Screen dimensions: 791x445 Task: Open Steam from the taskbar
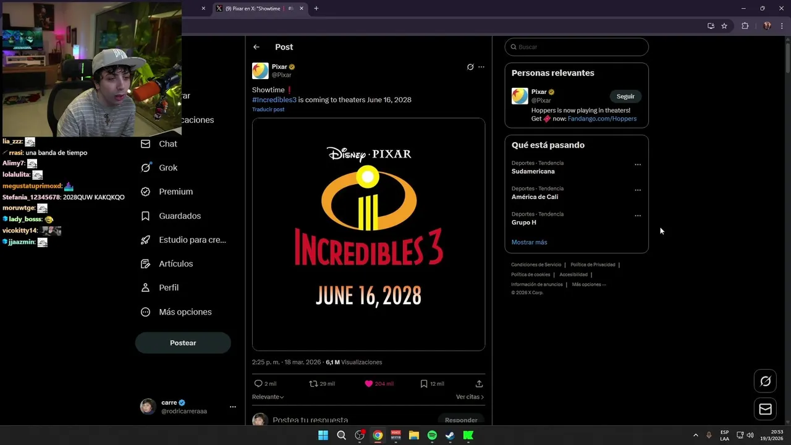click(450, 435)
